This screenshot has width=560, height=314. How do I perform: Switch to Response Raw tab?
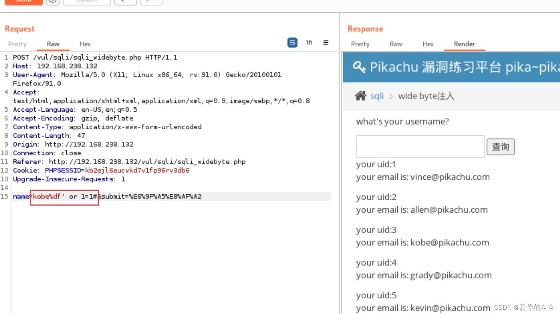[396, 44]
